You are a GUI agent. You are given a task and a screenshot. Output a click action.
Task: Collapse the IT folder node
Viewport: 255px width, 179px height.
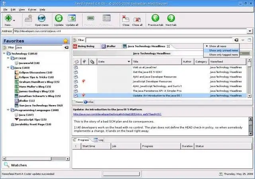[x=8, y=58]
